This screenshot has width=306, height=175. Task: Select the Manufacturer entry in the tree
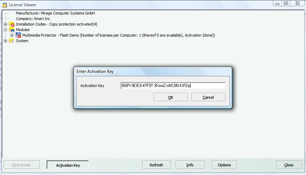55,13
